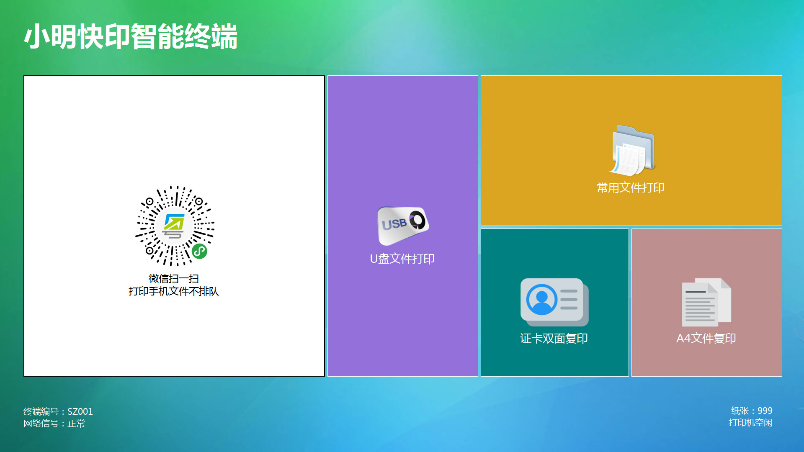Start A4文件复印 label
The height and width of the screenshot is (452, 804).
[x=706, y=338]
